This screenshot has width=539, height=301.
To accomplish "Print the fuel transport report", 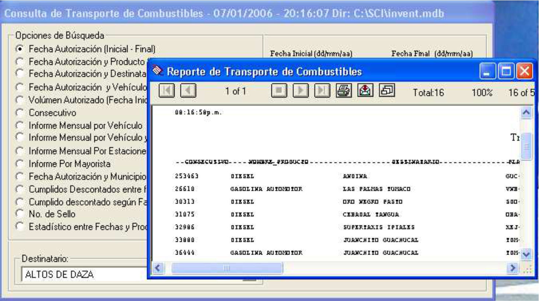I will [344, 91].
